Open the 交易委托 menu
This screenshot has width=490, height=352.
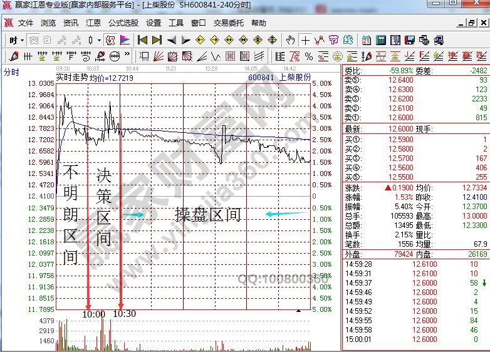tap(229, 23)
